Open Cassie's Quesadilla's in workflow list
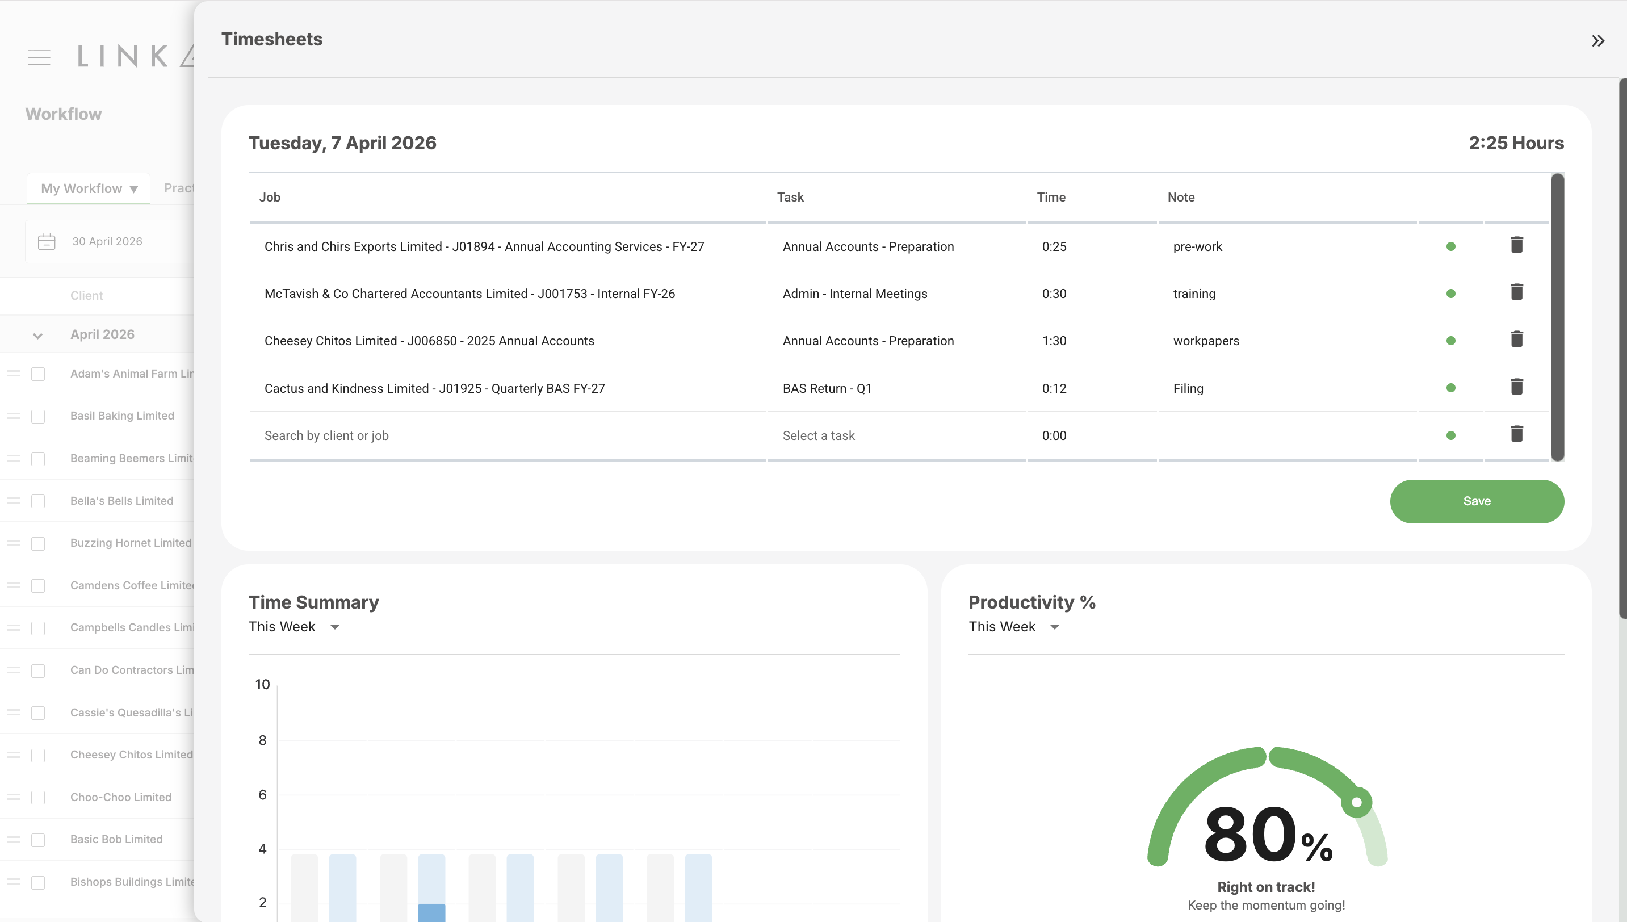1627x922 pixels. pos(132,713)
